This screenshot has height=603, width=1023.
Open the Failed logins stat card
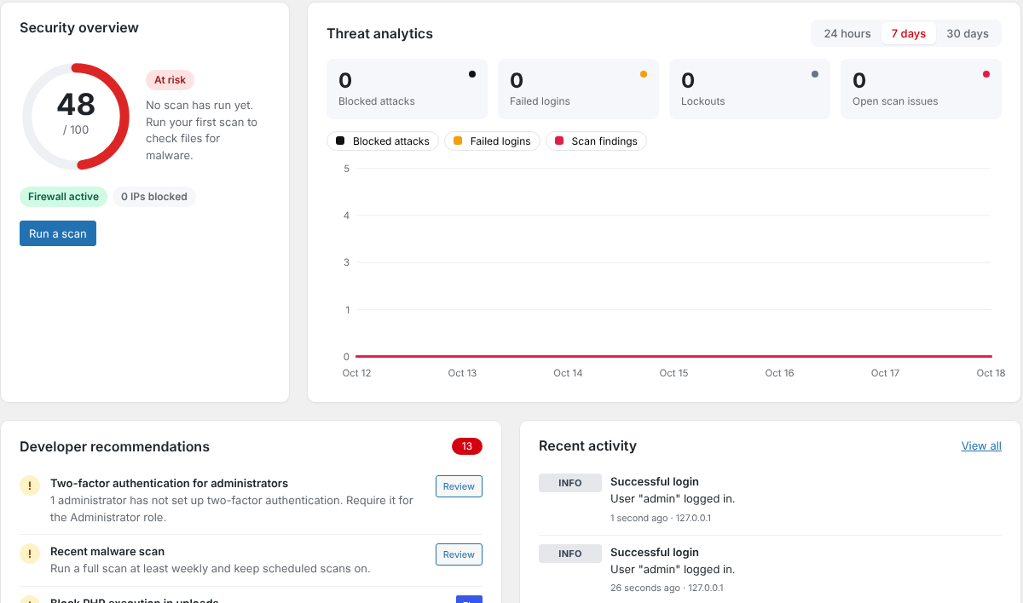578,89
